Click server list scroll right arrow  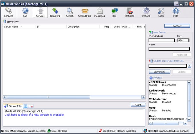[x=143, y=97]
